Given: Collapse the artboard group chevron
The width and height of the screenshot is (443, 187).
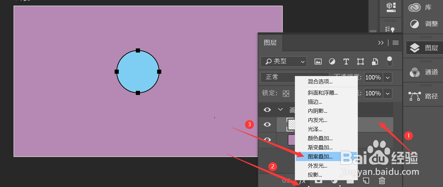Looking at the screenshot, I should point(280,110).
